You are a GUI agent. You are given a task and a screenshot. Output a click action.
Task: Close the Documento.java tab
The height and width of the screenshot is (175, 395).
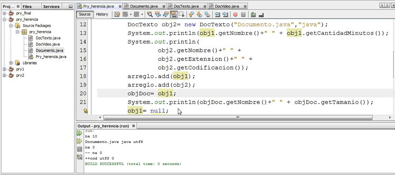tap(164, 6)
